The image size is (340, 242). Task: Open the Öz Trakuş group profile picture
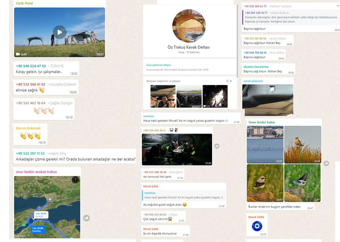pos(189,26)
